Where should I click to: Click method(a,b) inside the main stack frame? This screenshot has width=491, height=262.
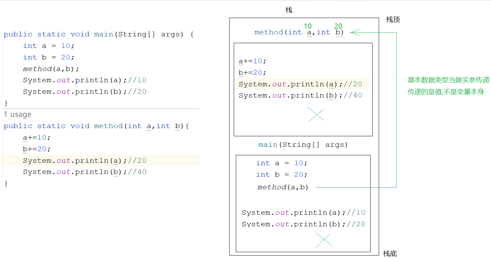tap(283, 187)
